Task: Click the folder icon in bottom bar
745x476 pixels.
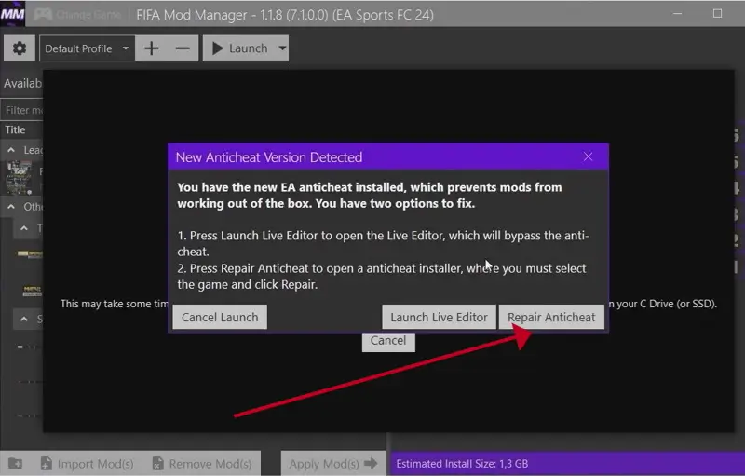Action: point(15,463)
